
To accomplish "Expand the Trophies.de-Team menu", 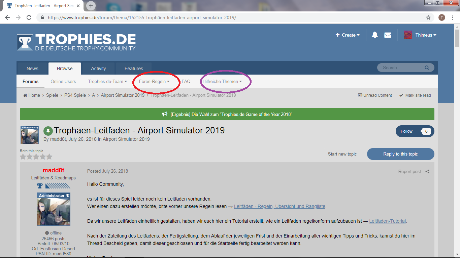I will point(107,81).
